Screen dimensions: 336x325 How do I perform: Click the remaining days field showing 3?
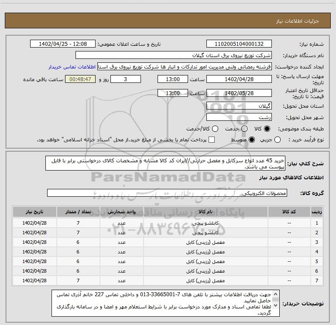coord(126,79)
